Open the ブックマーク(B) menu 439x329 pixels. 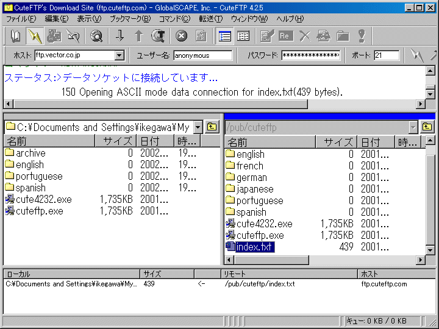(130, 19)
